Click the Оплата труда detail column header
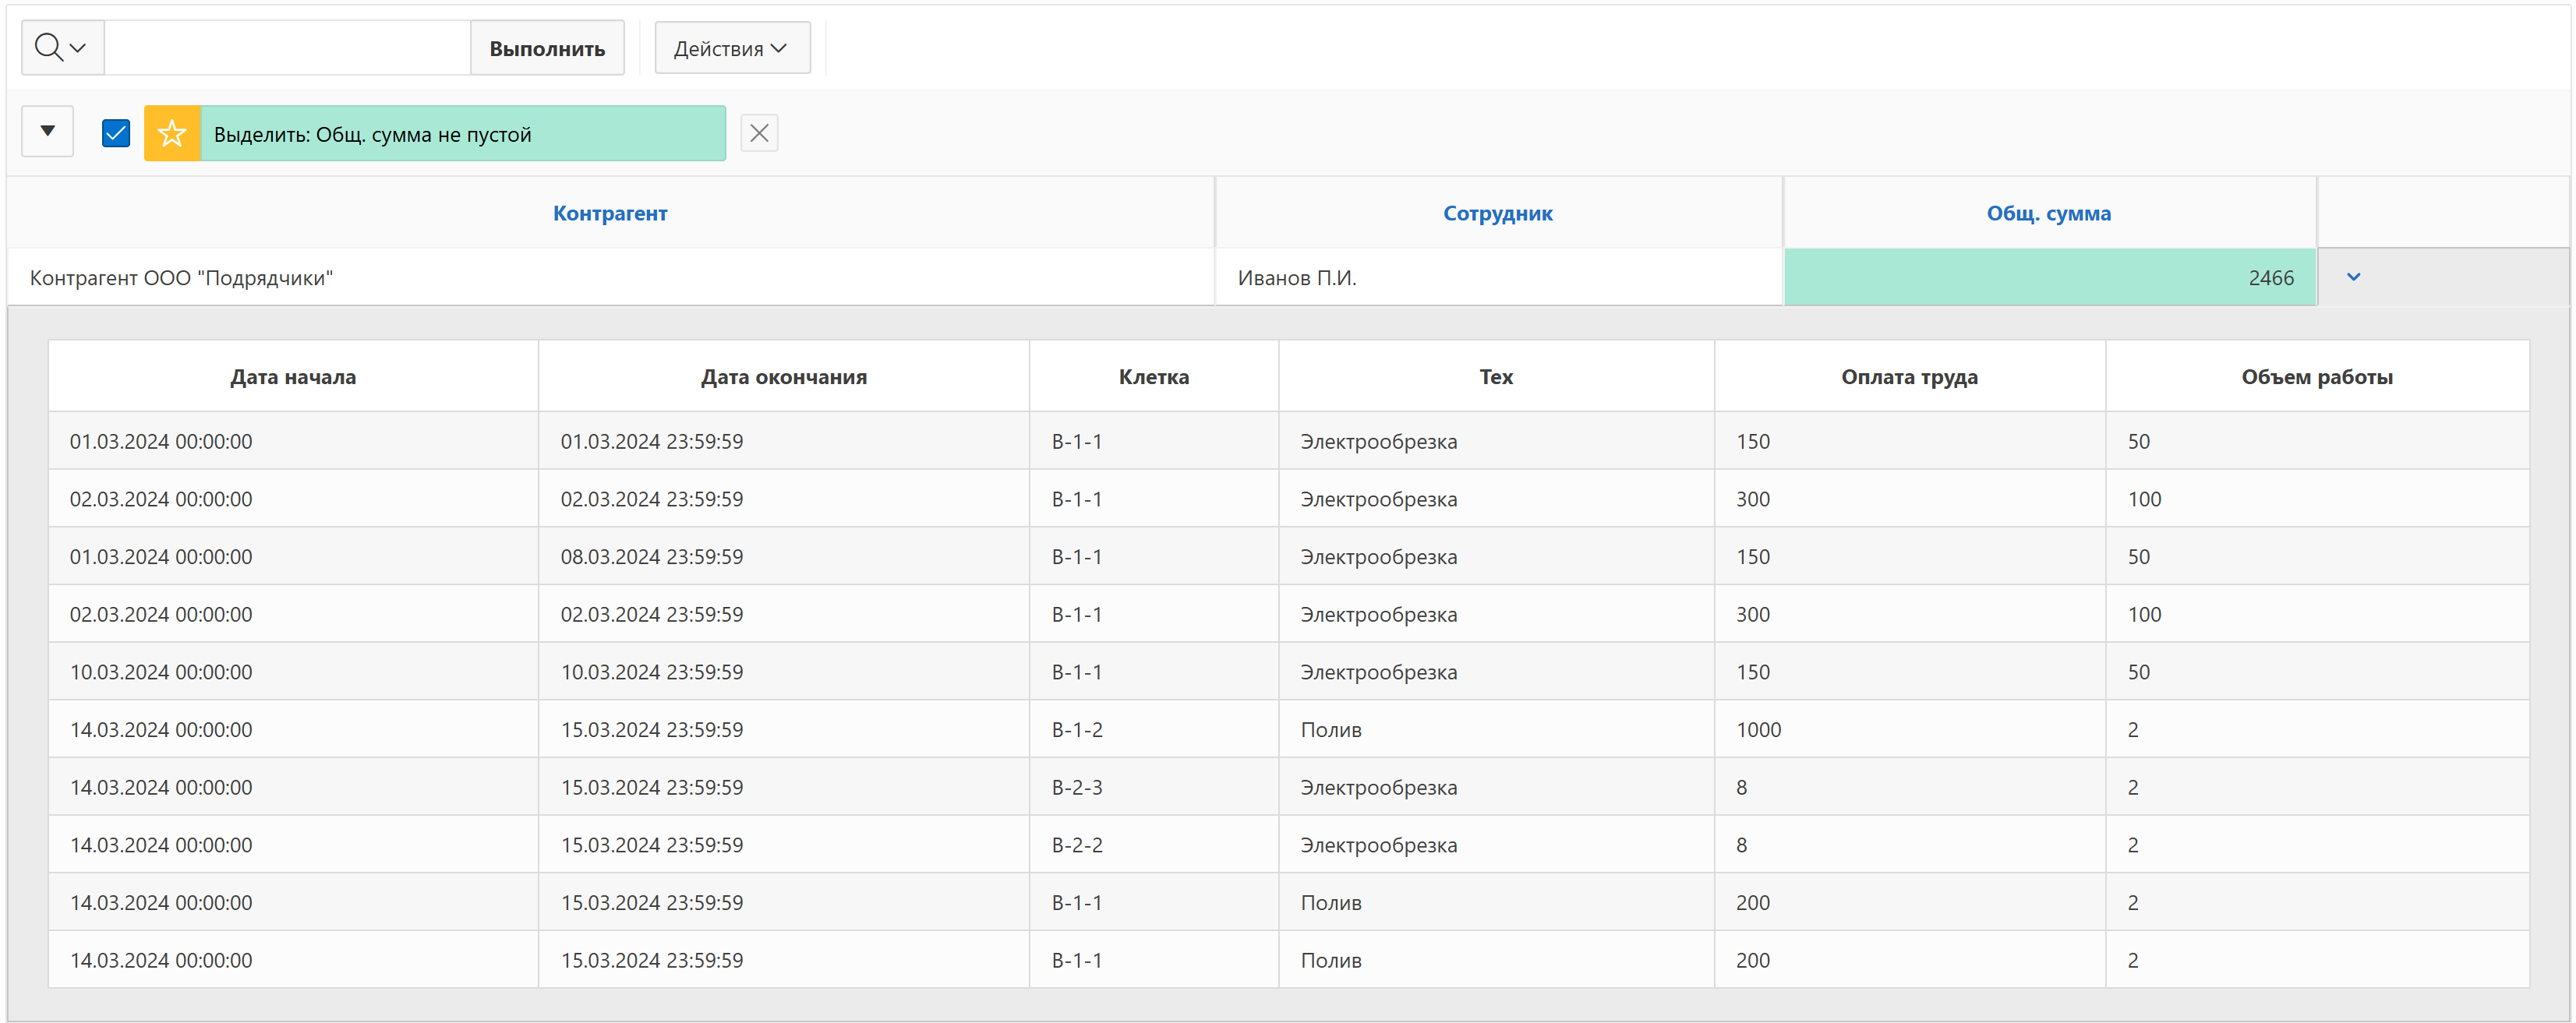This screenshot has height=1023, width=2576. [x=1908, y=377]
